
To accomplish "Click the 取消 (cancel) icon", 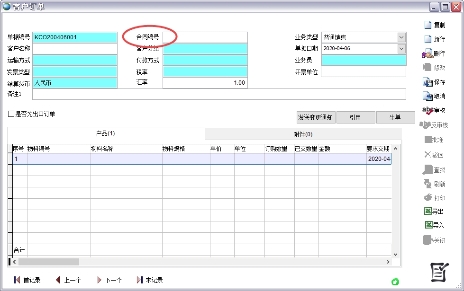I will (x=428, y=96).
